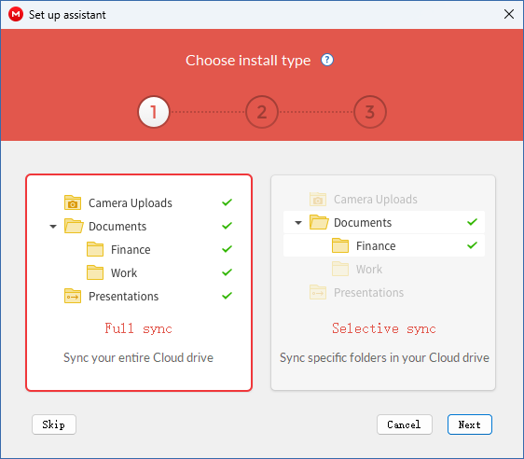This screenshot has width=524, height=459.
Task: Toggle Camera Uploads checkmark in Full sync
Action: pos(227,202)
